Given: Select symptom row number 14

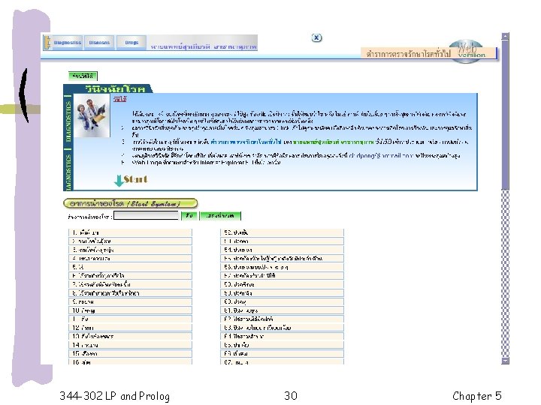Looking at the screenshot, I should pos(130,345).
